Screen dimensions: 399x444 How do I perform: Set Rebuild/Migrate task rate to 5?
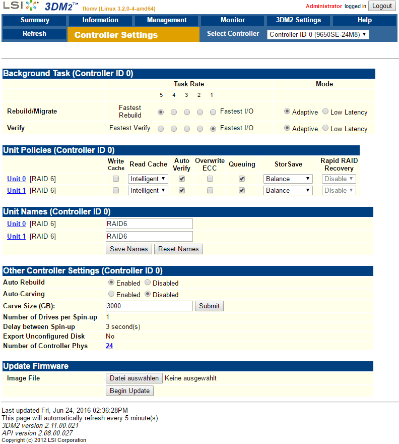[161, 112]
